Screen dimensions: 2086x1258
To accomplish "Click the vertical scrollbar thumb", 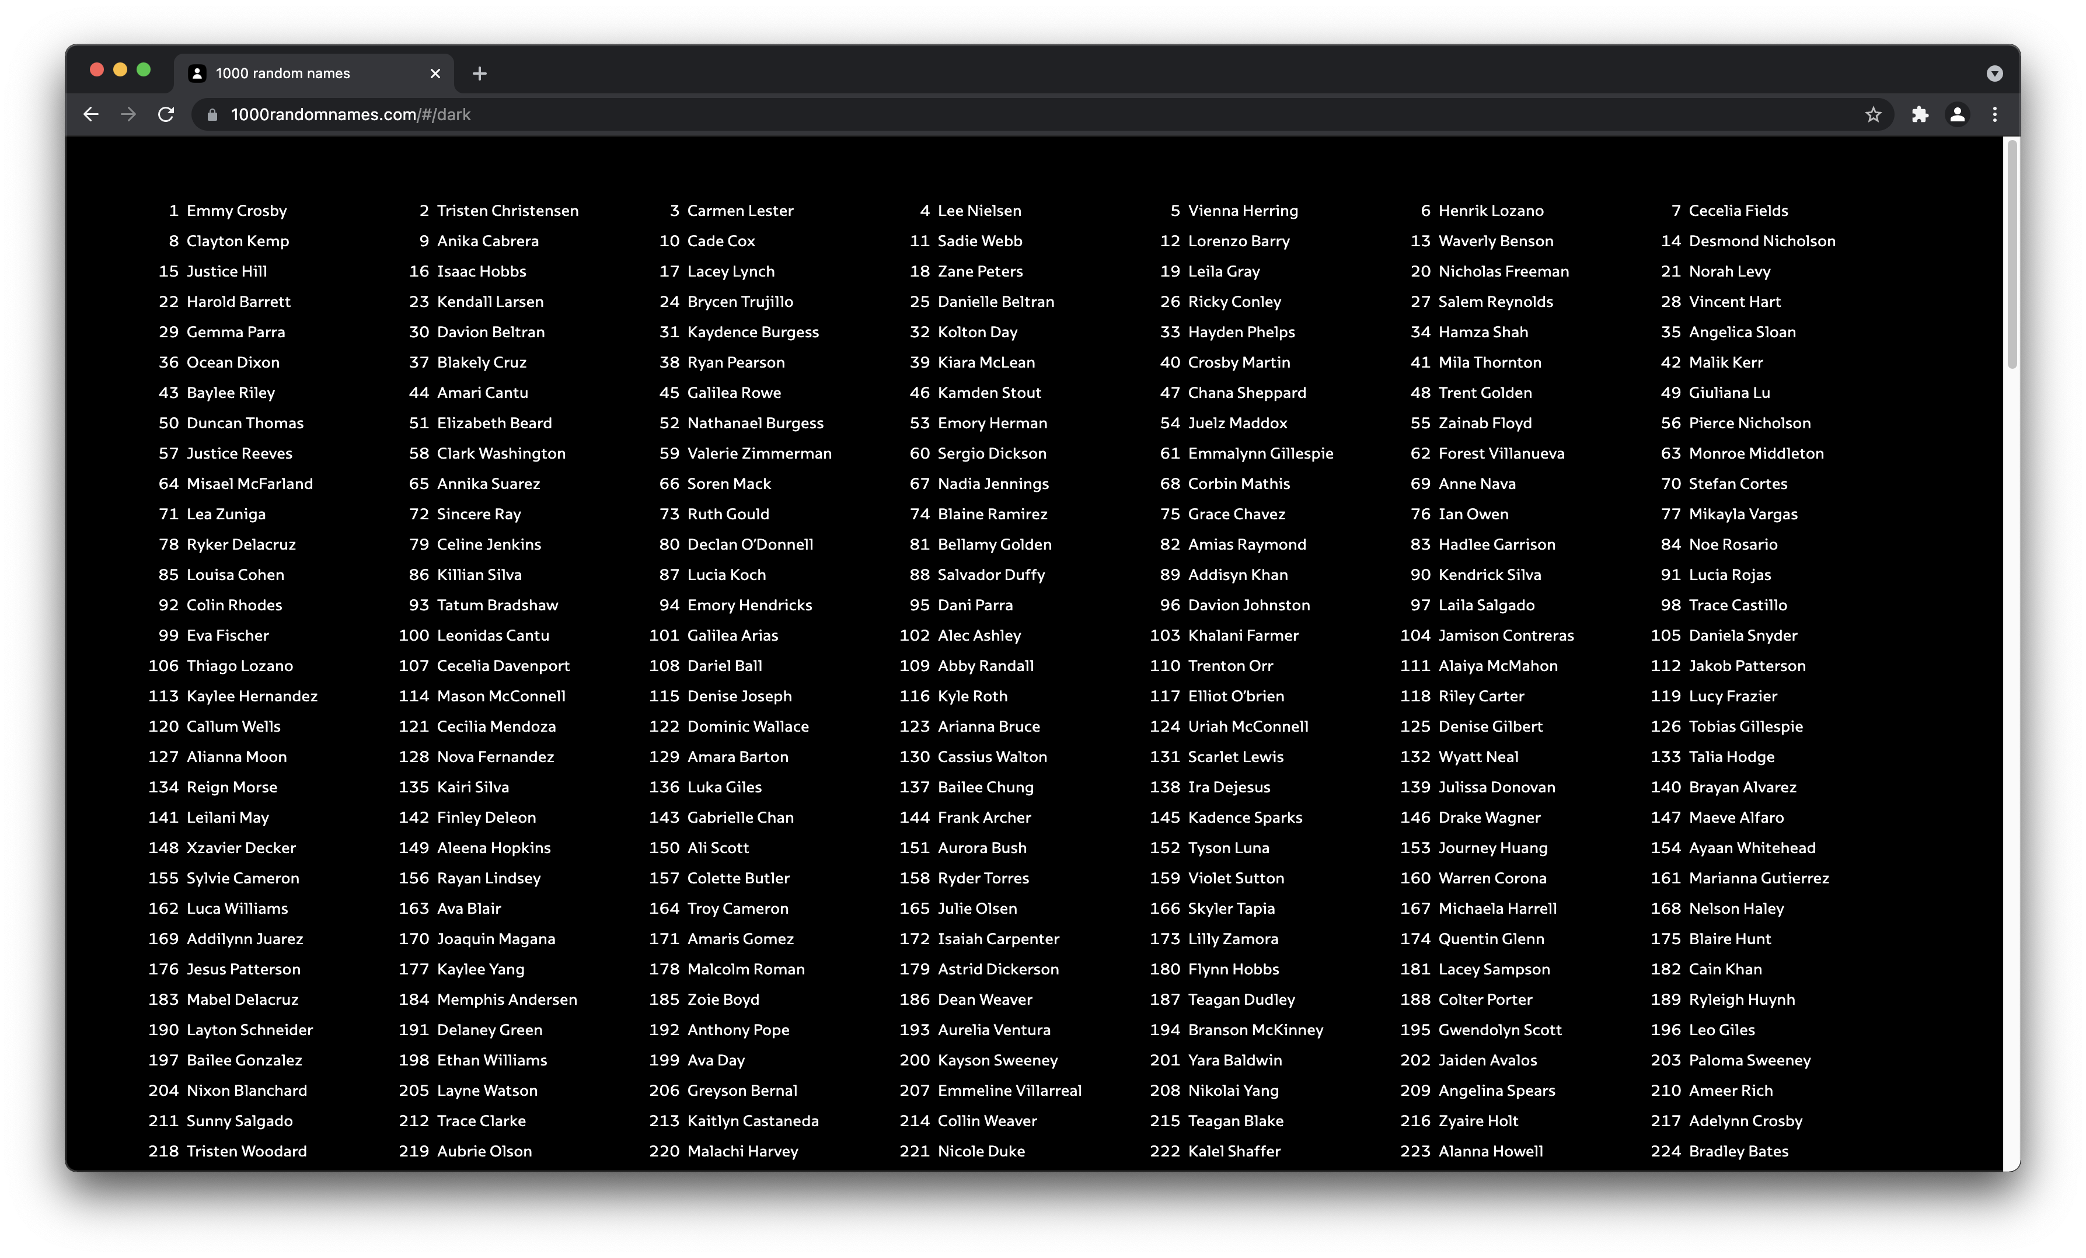I will click(2011, 254).
